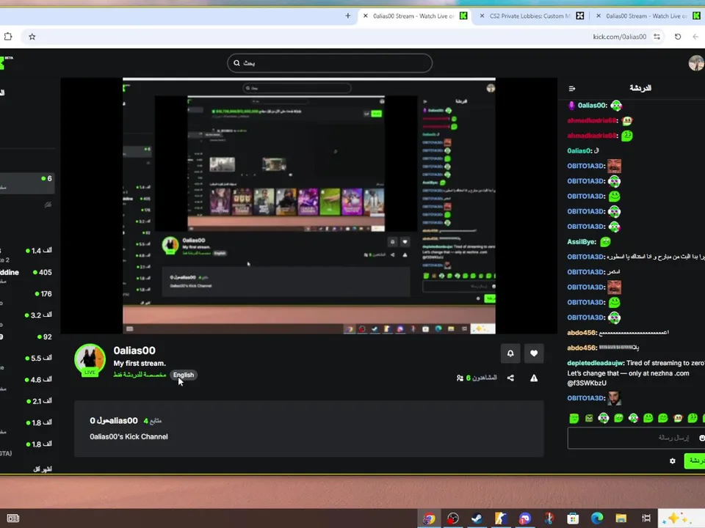Click the 6 viewers counter
The width and height of the screenshot is (705, 528).
tap(477, 378)
